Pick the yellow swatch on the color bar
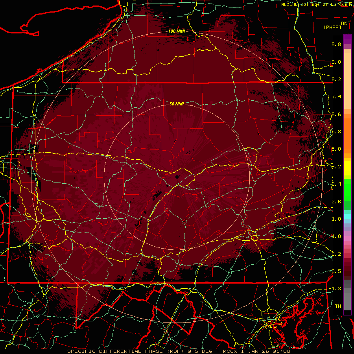The height and width of the screenshot is (354, 354). [x=347, y=168]
